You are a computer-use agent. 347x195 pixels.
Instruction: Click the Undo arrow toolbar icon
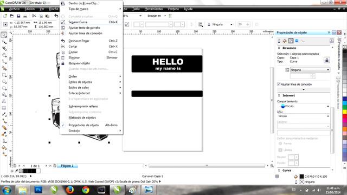coord(56,16)
